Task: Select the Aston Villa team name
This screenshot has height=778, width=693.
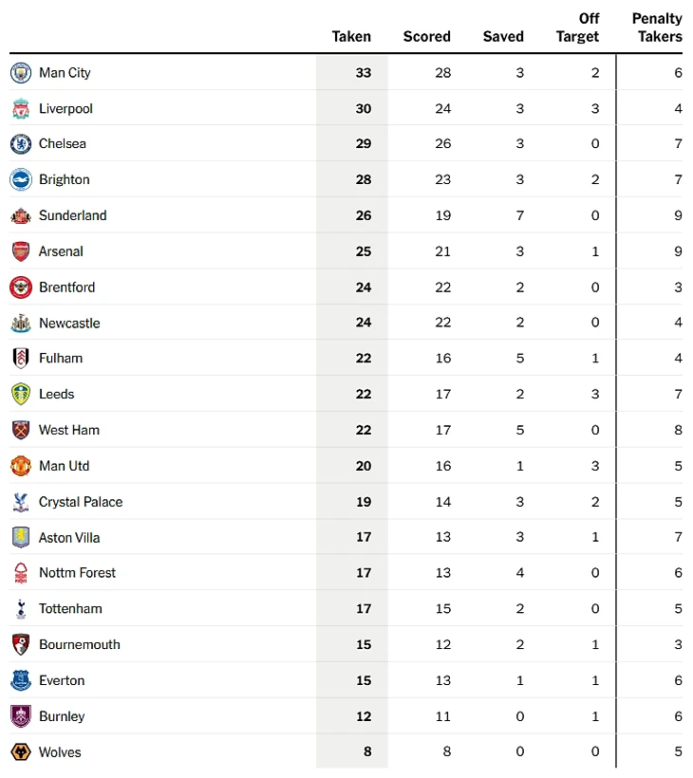Action: (69, 538)
